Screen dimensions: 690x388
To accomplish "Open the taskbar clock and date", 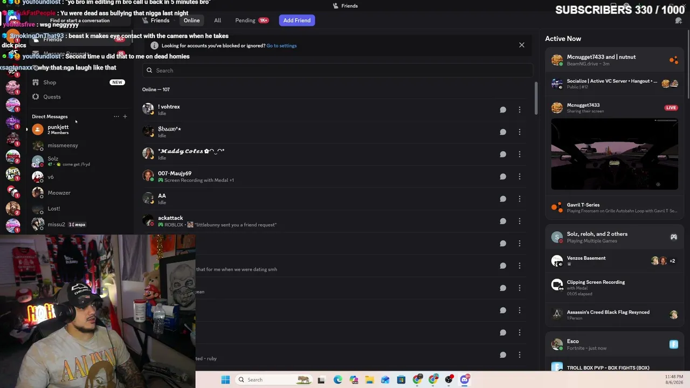I will [674, 379].
